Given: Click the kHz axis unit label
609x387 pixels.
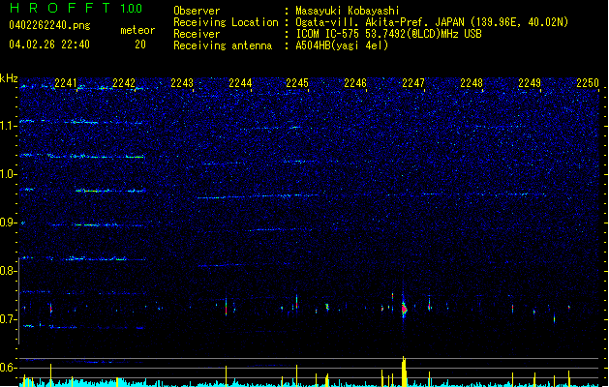Looking at the screenshot, I should click(9, 78).
